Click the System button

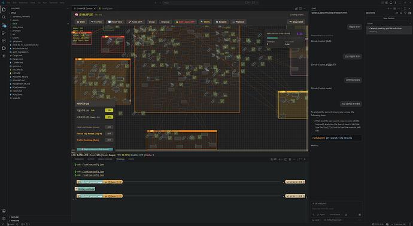[x=221, y=22]
